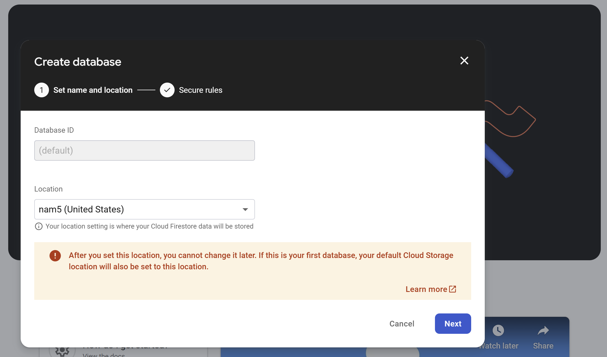Click the Share arrow icon
Screen dimensions: 607x357
tap(543, 330)
